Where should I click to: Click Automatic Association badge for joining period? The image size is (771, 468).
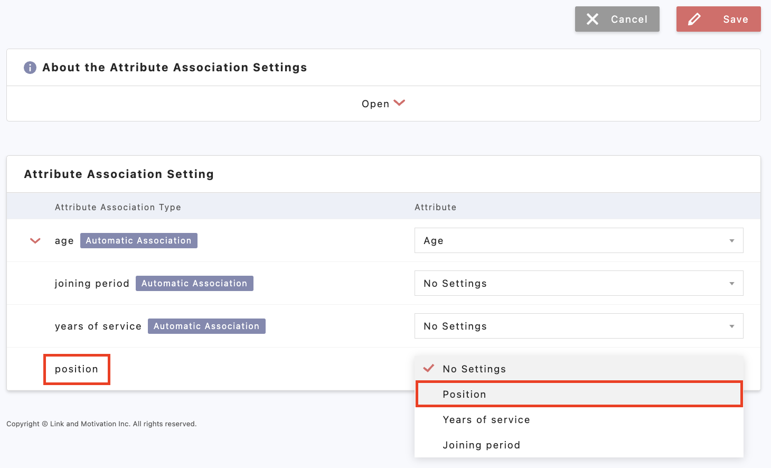(x=194, y=283)
